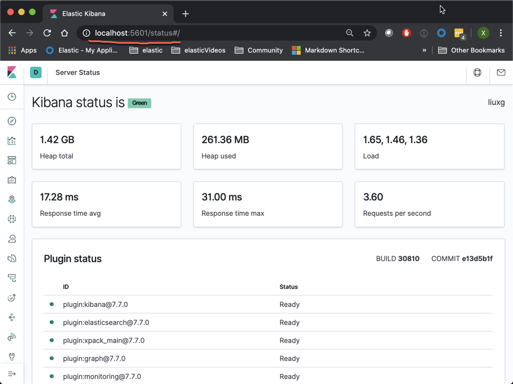Open the Dashboard app
Viewport: 513px width, 384px height.
11,160
